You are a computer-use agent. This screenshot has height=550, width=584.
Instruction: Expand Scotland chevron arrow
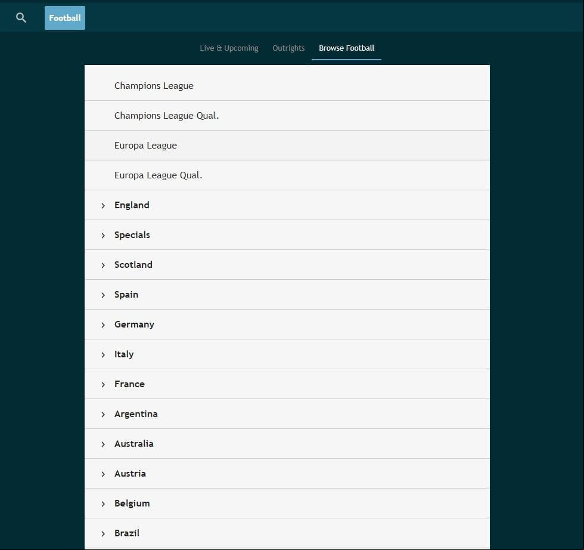pos(103,265)
